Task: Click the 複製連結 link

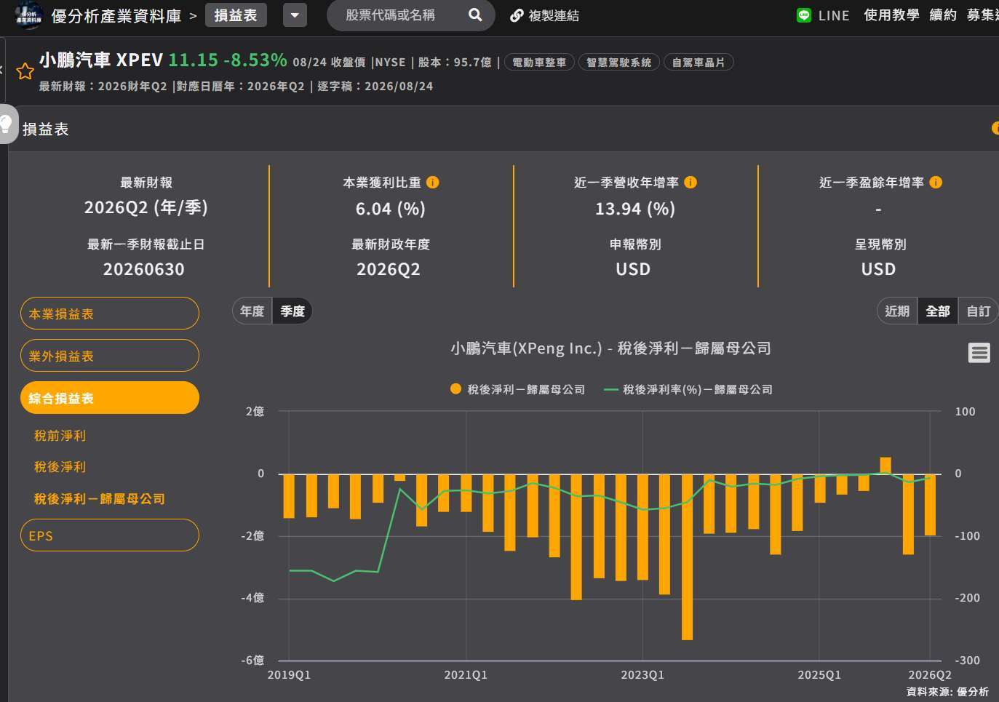Action: [553, 15]
